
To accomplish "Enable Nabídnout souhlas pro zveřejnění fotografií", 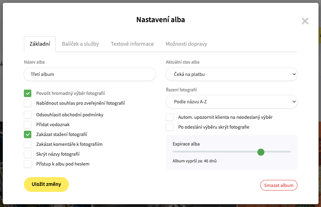I will [x=28, y=103].
